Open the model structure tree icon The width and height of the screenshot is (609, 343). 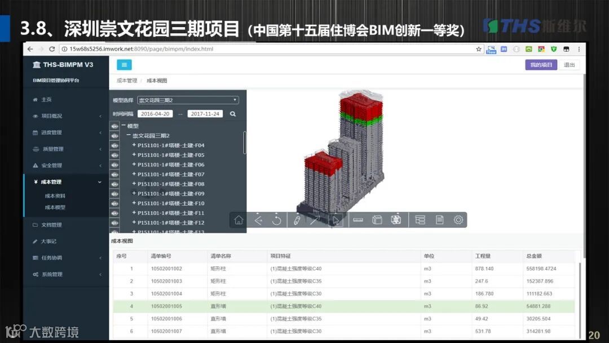click(x=420, y=220)
